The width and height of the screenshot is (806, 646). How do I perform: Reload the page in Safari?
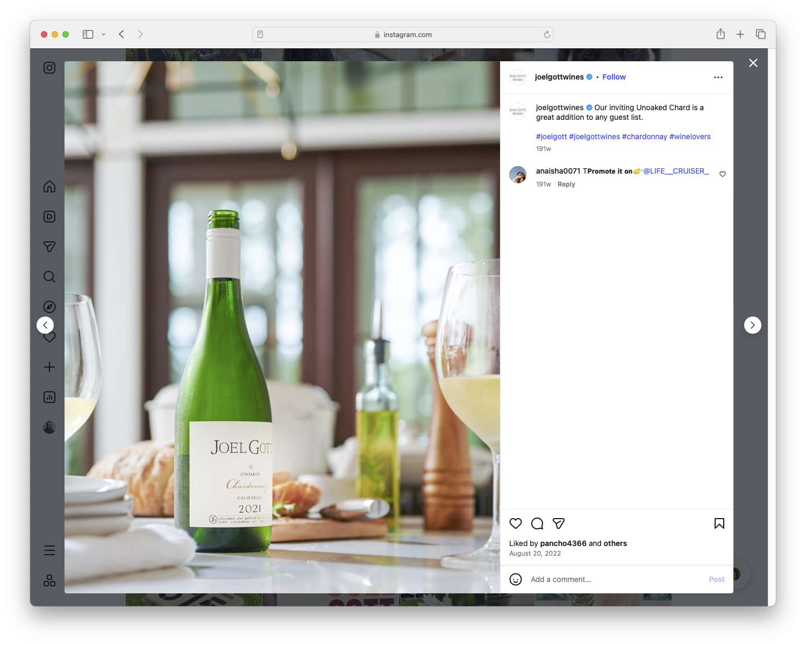[x=547, y=34]
